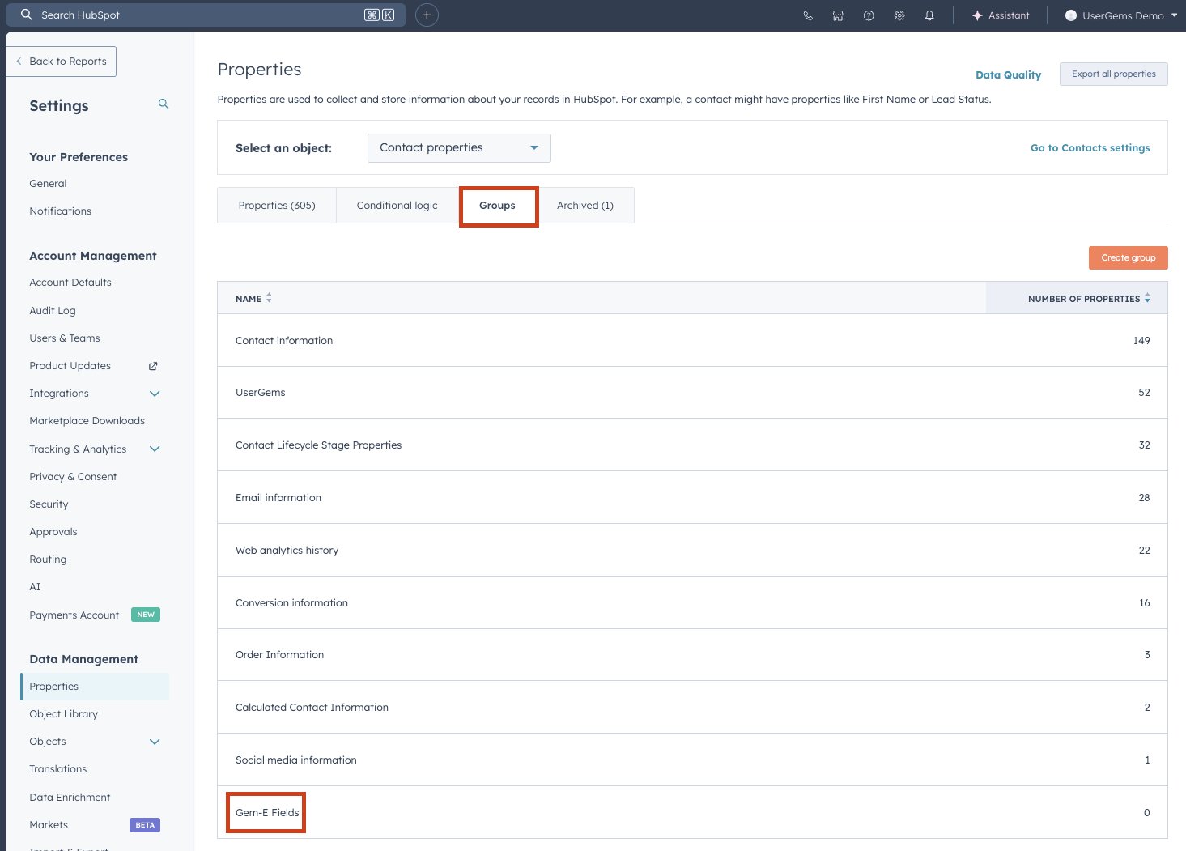Expand the Integrations section
This screenshot has height=851, width=1186.
[x=155, y=394]
